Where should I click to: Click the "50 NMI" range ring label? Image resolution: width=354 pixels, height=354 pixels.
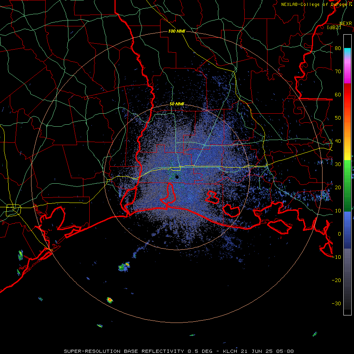pyautogui.click(x=177, y=104)
